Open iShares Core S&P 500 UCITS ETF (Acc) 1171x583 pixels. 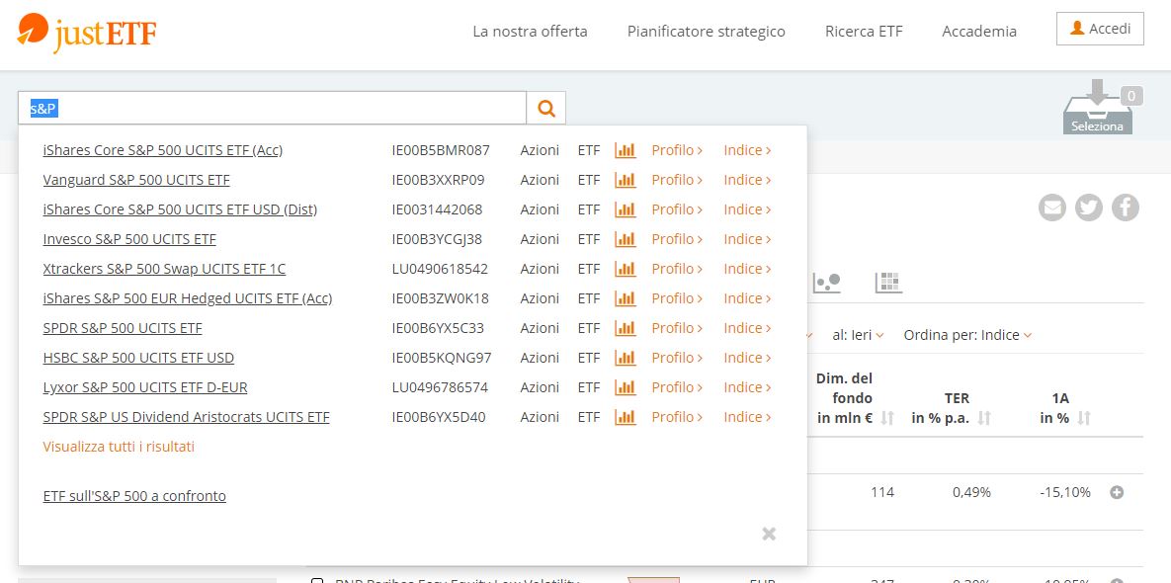pyautogui.click(x=163, y=150)
